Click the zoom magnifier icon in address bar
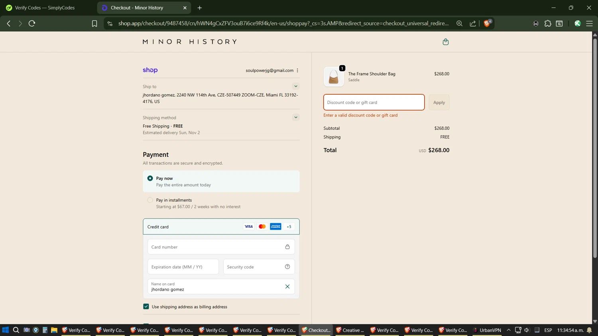 pyautogui.click(x=459, y=23)
